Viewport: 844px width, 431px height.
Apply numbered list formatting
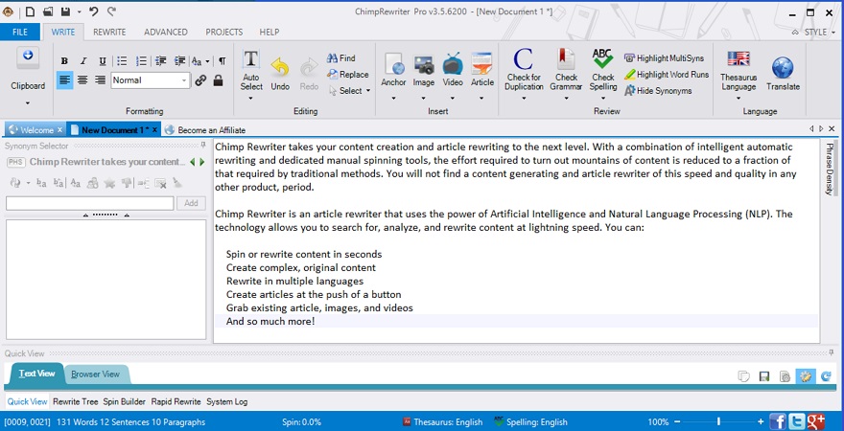coord(141,60)
